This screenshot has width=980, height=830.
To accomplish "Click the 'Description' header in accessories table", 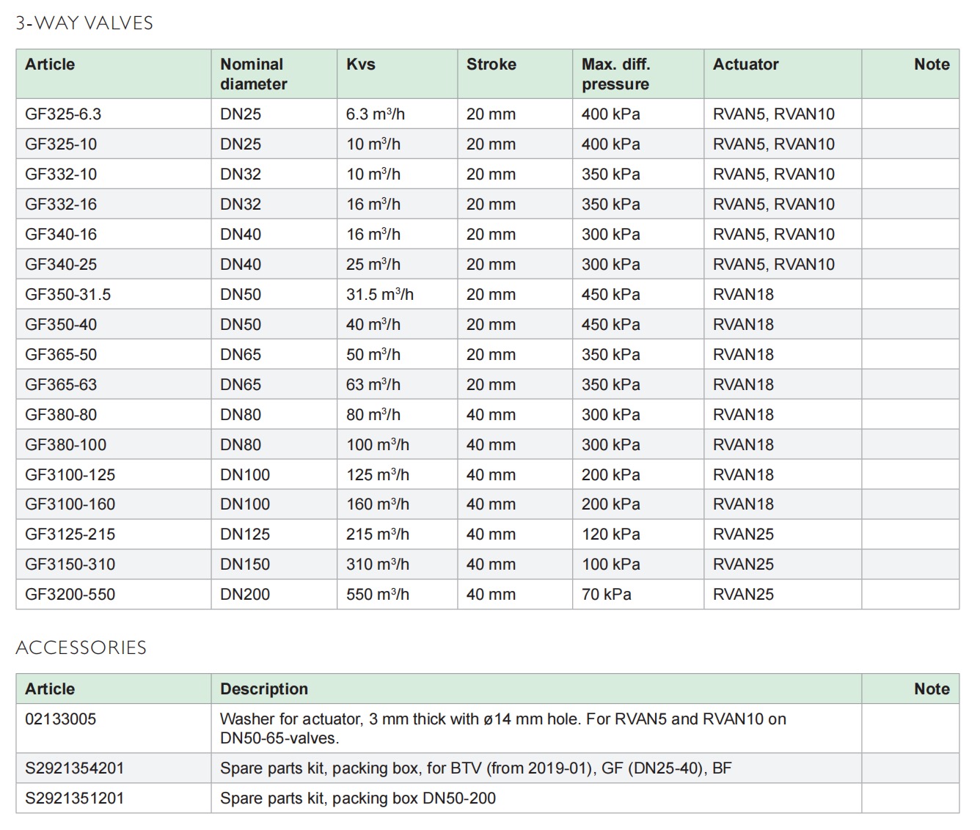I will tap(264, 689).
